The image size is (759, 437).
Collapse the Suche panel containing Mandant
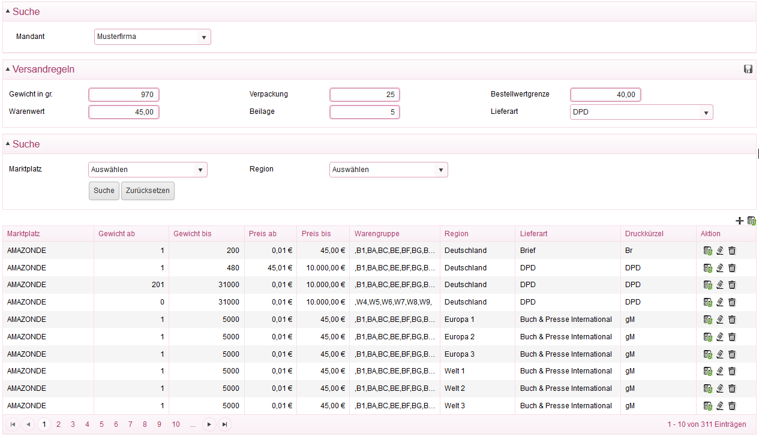pos(8,12)
